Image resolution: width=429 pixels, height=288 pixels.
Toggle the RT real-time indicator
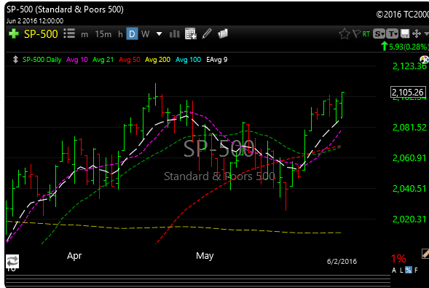366,34
